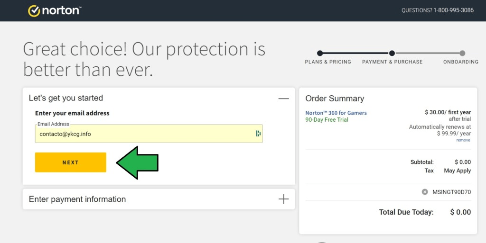Click the password manager icon in email field
The width and height of the screenshot is (486, 243).
pyautogui.click(x=258, y=134)
